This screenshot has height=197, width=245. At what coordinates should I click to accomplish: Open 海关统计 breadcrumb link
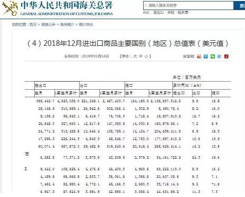point(67,25)
